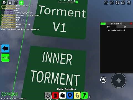Select the red trash delete tool
The image size is (133, 100).
(55, 95)
